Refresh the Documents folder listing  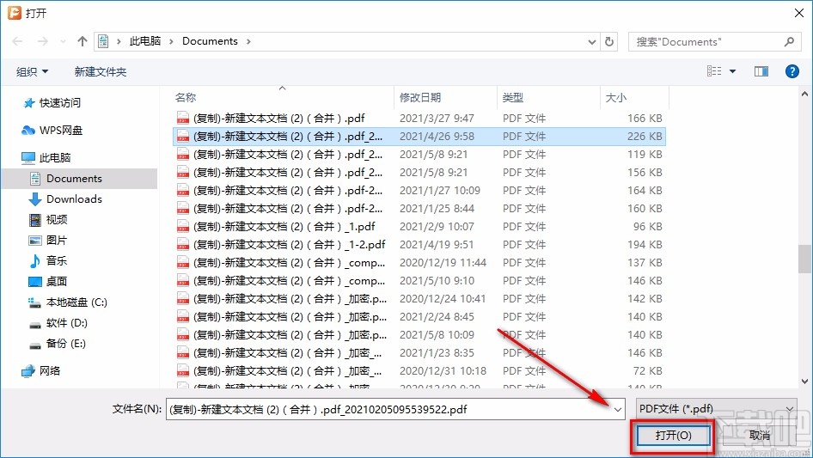[x=609, y=41]
